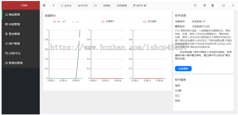Switch to the 金币市场 tab
This screenshot has width=238, height=115.
pos(83,5)
